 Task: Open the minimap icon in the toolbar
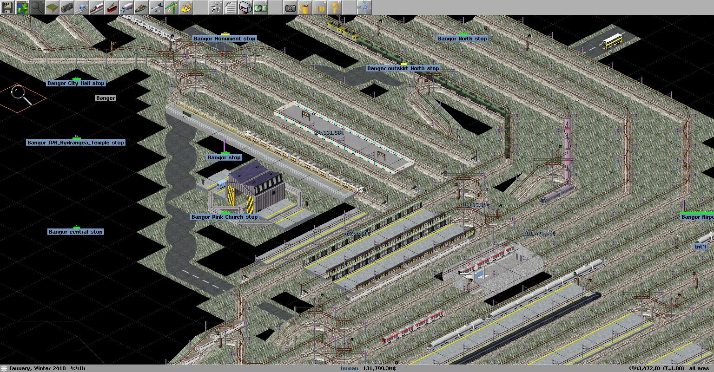[x=22, y=7]
